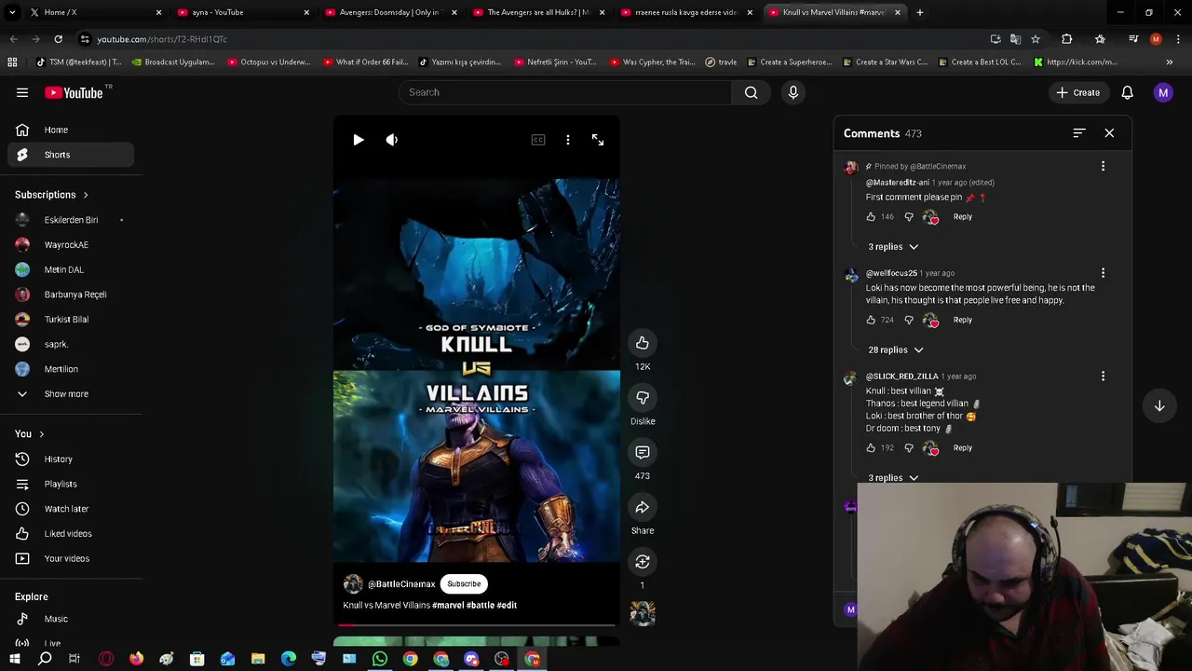Image resolution: width=1192 pixels, height=671 pixels.
Task: Open Playlists in the sidebar
Action: 71,485
